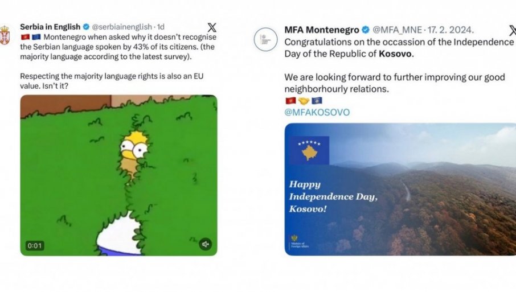
Task: Unmute the Homer Simpson video
Action: click(206, 244)
